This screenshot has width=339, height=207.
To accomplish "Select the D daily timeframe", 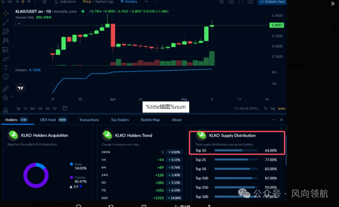I will tap(23, 2).
